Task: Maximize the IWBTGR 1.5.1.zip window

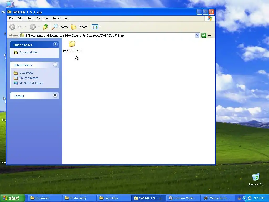Action: [205, 12]
